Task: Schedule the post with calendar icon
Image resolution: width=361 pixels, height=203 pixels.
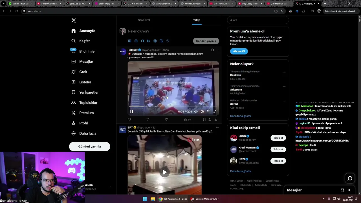Action: (x=161, y=41)
